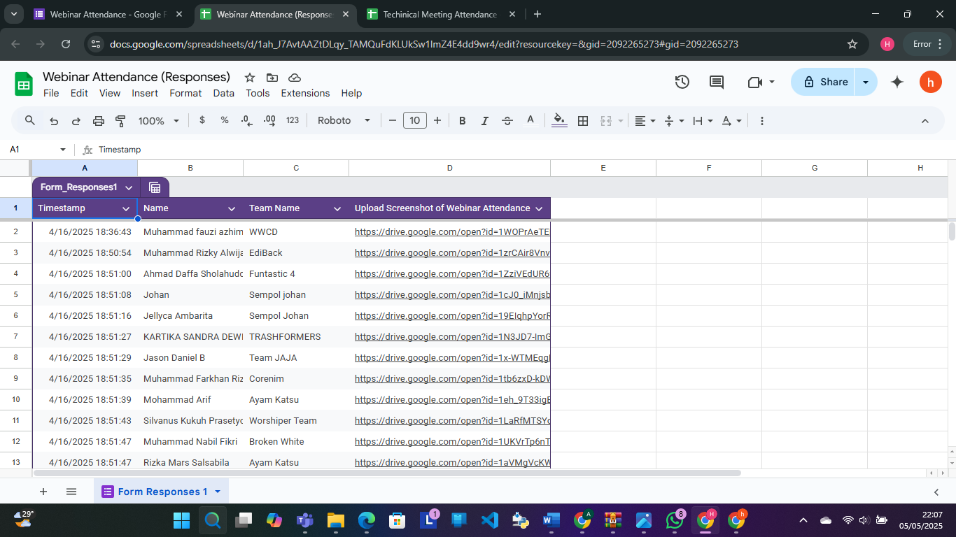
Task: Open the Roboto font dropdown
Action: [344, 120]
